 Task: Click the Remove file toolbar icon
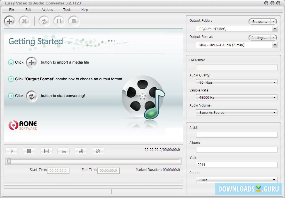25,21
